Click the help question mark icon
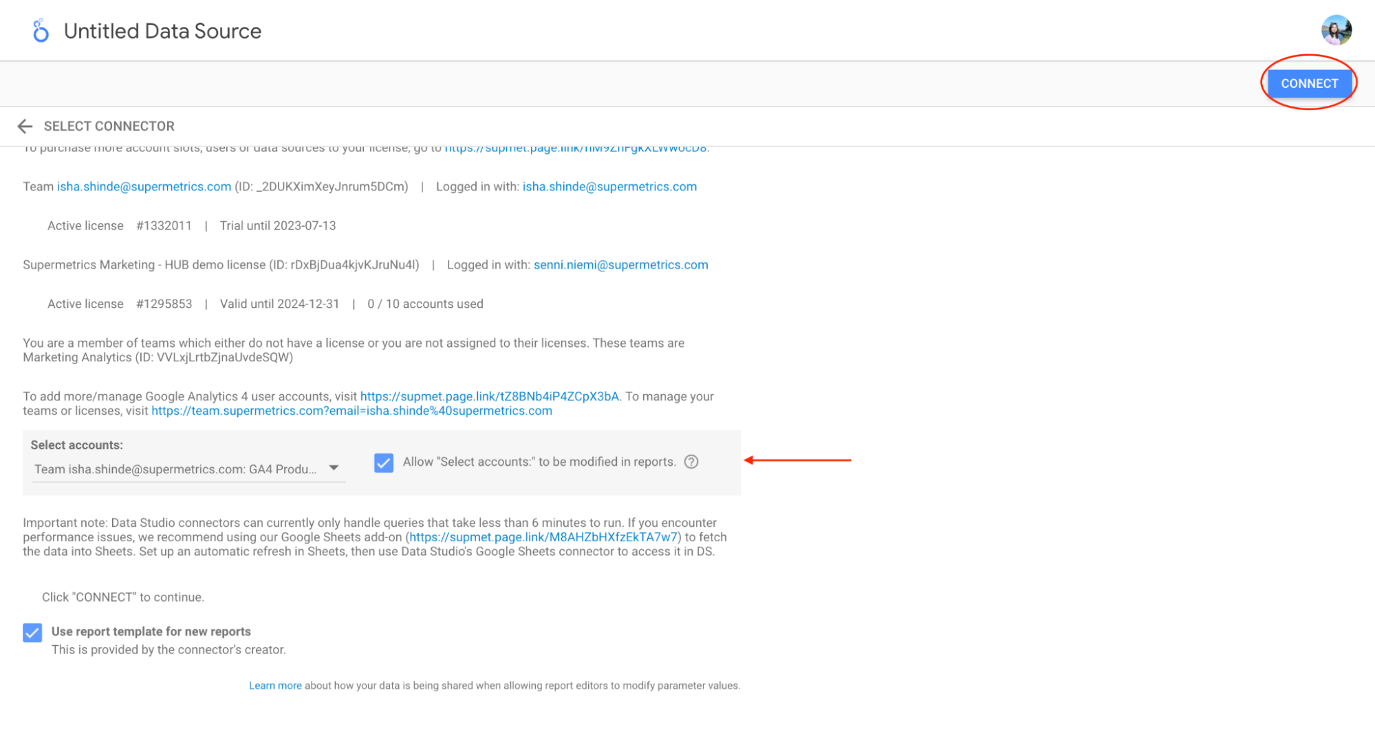The height and width of the screenshot is (753, 1375). (691, 462)
